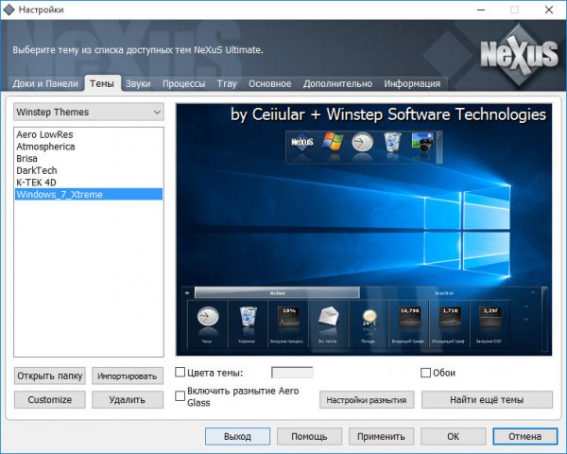The image size is (567, 454).
Task: Click the 16,79K traffic meter icon
Action: (x=410, y=318)
